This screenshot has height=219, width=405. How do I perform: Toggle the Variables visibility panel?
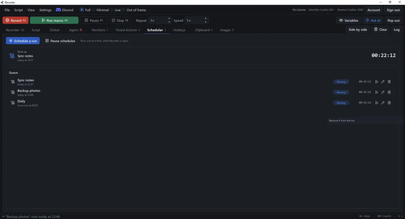[x=349, y=20]
